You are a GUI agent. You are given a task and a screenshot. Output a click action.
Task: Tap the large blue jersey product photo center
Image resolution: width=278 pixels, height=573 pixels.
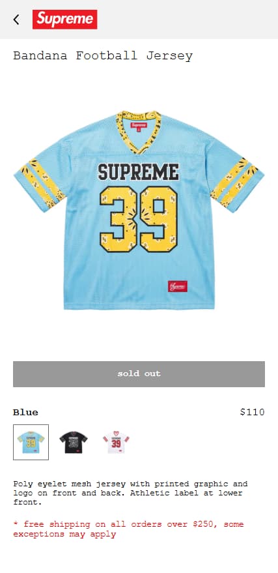pos(139,210)
